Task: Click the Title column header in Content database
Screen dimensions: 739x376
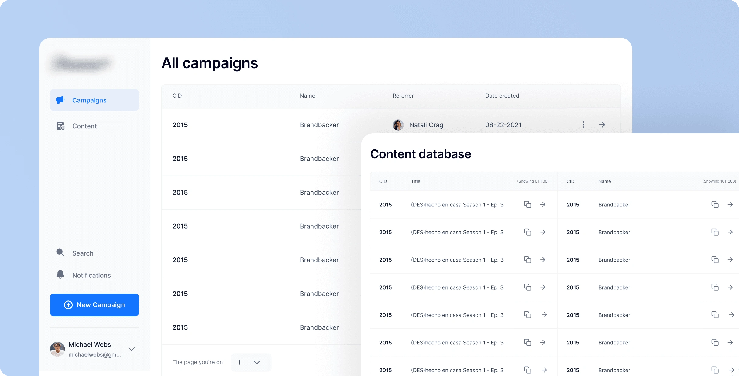Action: click(x=415, y=181)
